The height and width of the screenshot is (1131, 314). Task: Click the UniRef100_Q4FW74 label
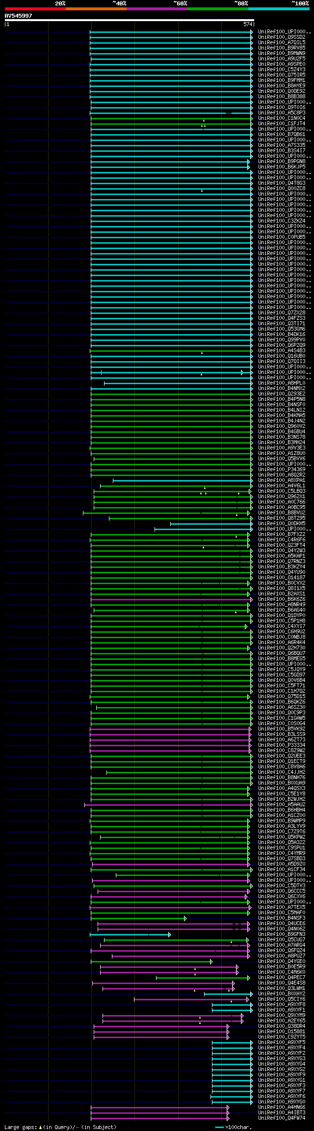(282, 1118)
